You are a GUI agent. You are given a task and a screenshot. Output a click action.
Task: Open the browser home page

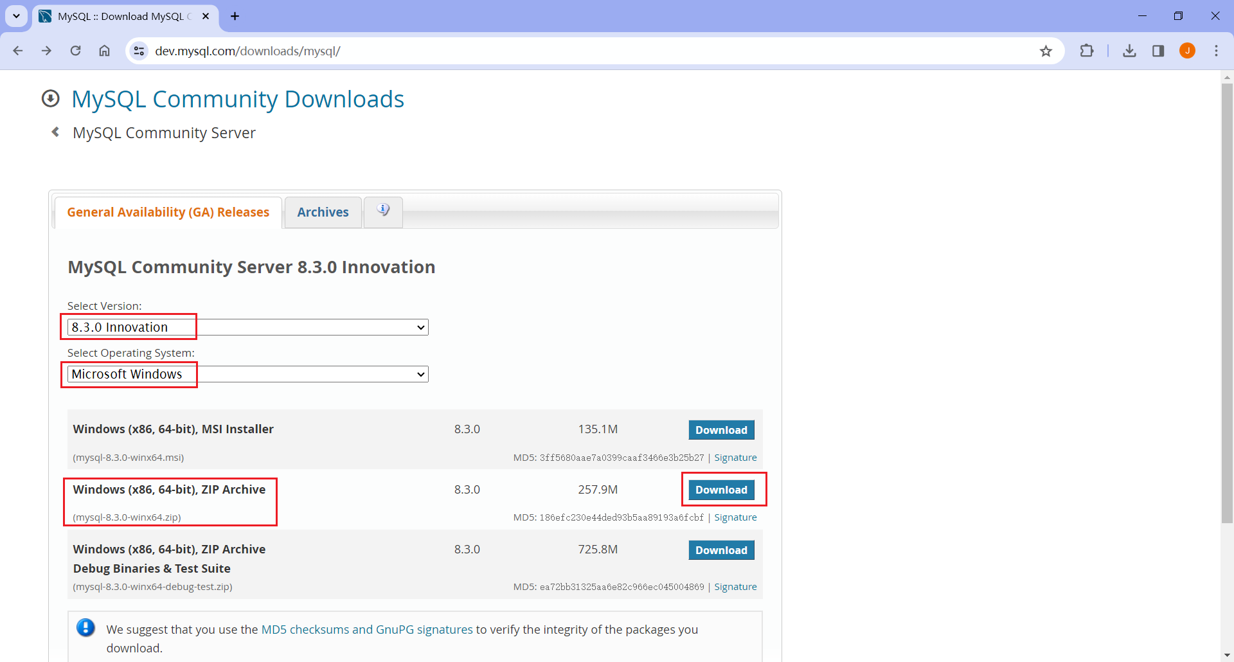(104, 51)
